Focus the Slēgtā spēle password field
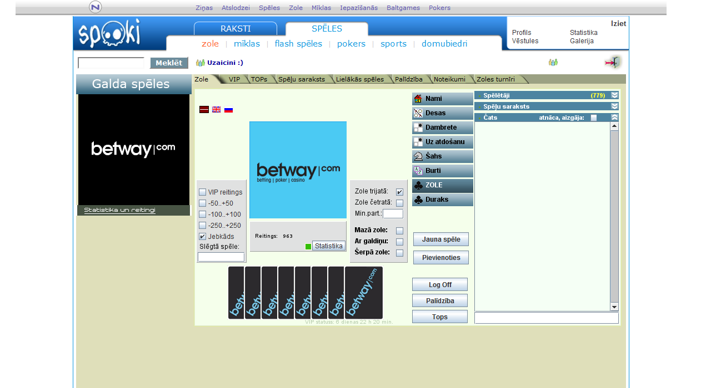This screenshot has width=711, height=388. tap(221, 257)
